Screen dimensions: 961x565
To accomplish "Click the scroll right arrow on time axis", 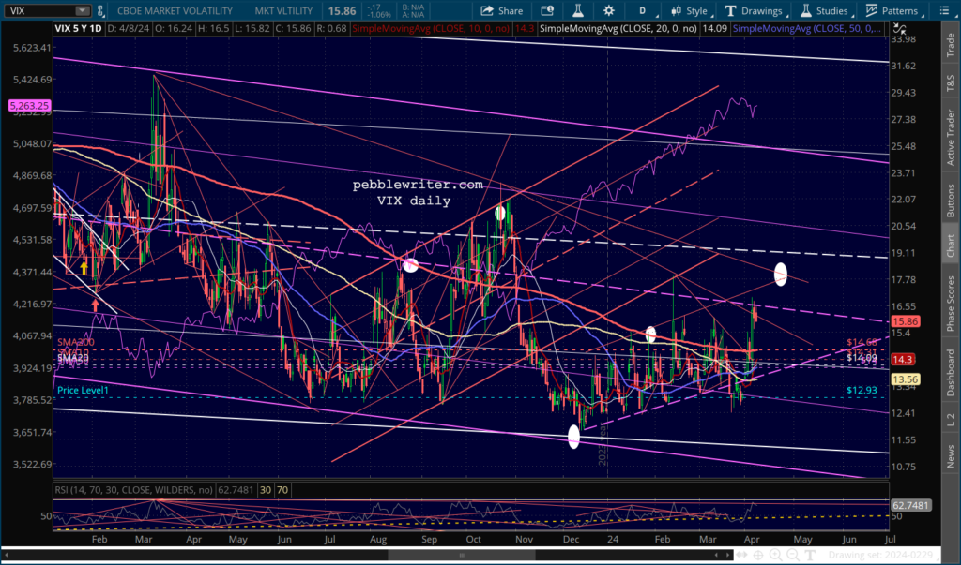I will coord(727,556).
